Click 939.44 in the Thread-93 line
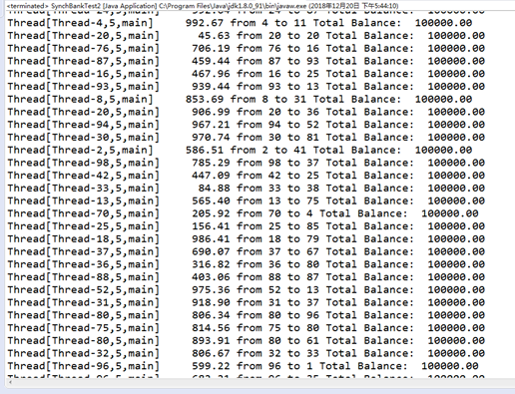This screenshot has width=515, height=394. [211, 87]
